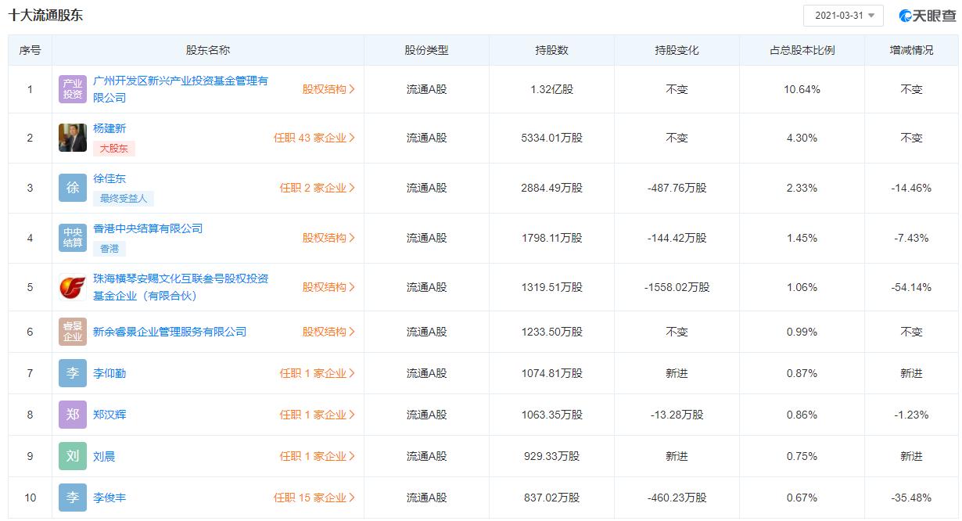
Task: Click the -54.14% change cell
Action: [912, 287]
